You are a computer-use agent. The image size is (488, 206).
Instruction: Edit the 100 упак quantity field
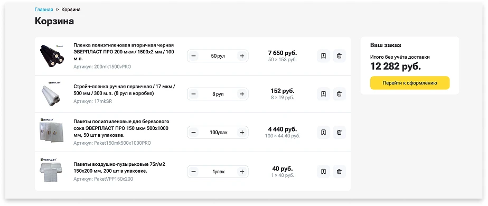click(218, 132)
